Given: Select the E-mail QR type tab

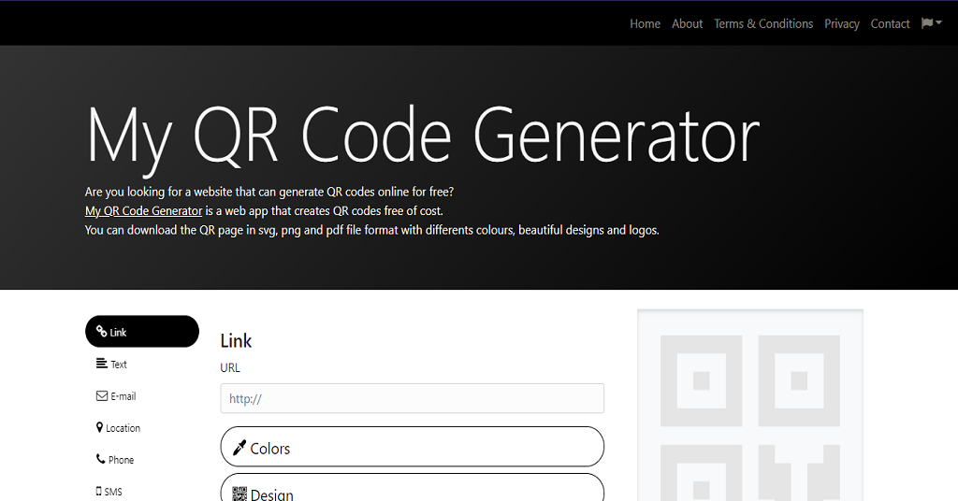Looking at the screenshot, I should point(142,395).
